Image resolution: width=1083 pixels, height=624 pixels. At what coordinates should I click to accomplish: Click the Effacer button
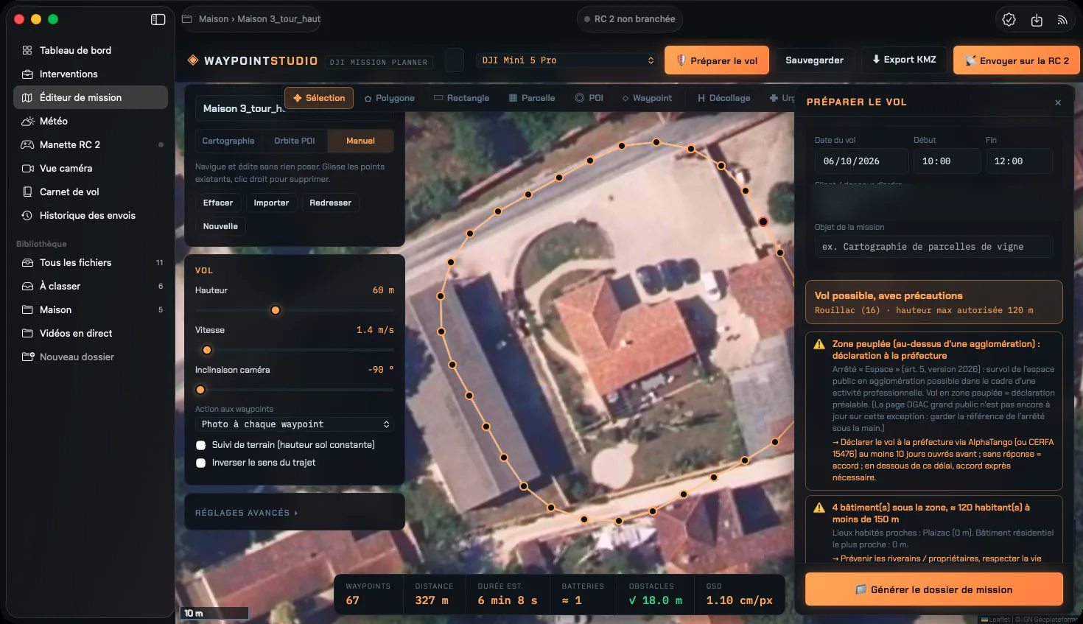click(218, 203)
